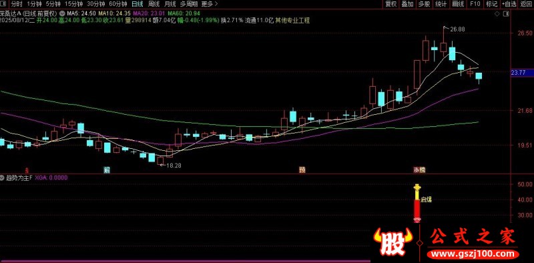Open the dropdown arrow beside 深桑达A title
This screenshot has width=534, height=263.
(x=62, y=13)
